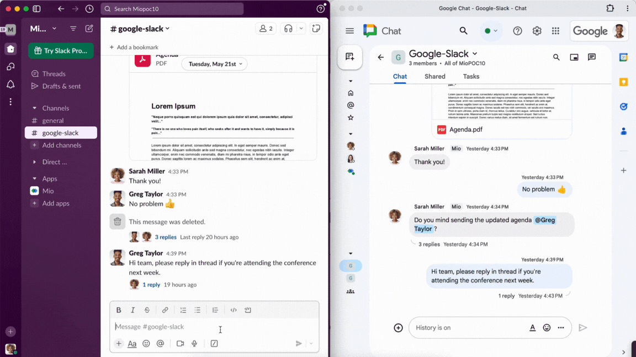Start a bulleted list in Slack composer
The width and height of the screenshot is (636, 357).
(198, 310)
